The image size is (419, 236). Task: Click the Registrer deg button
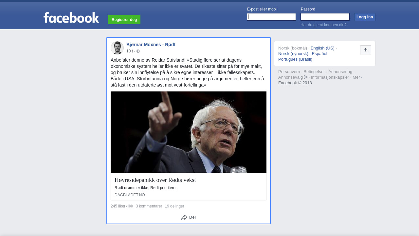[124, 20]
